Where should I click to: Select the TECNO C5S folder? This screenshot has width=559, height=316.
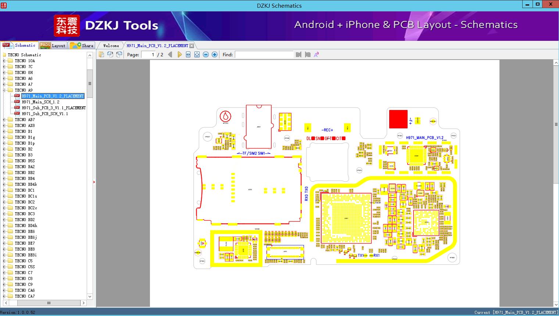(25, 267)
